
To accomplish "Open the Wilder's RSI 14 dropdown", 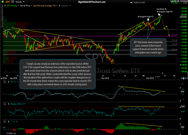I will point(25,104).
